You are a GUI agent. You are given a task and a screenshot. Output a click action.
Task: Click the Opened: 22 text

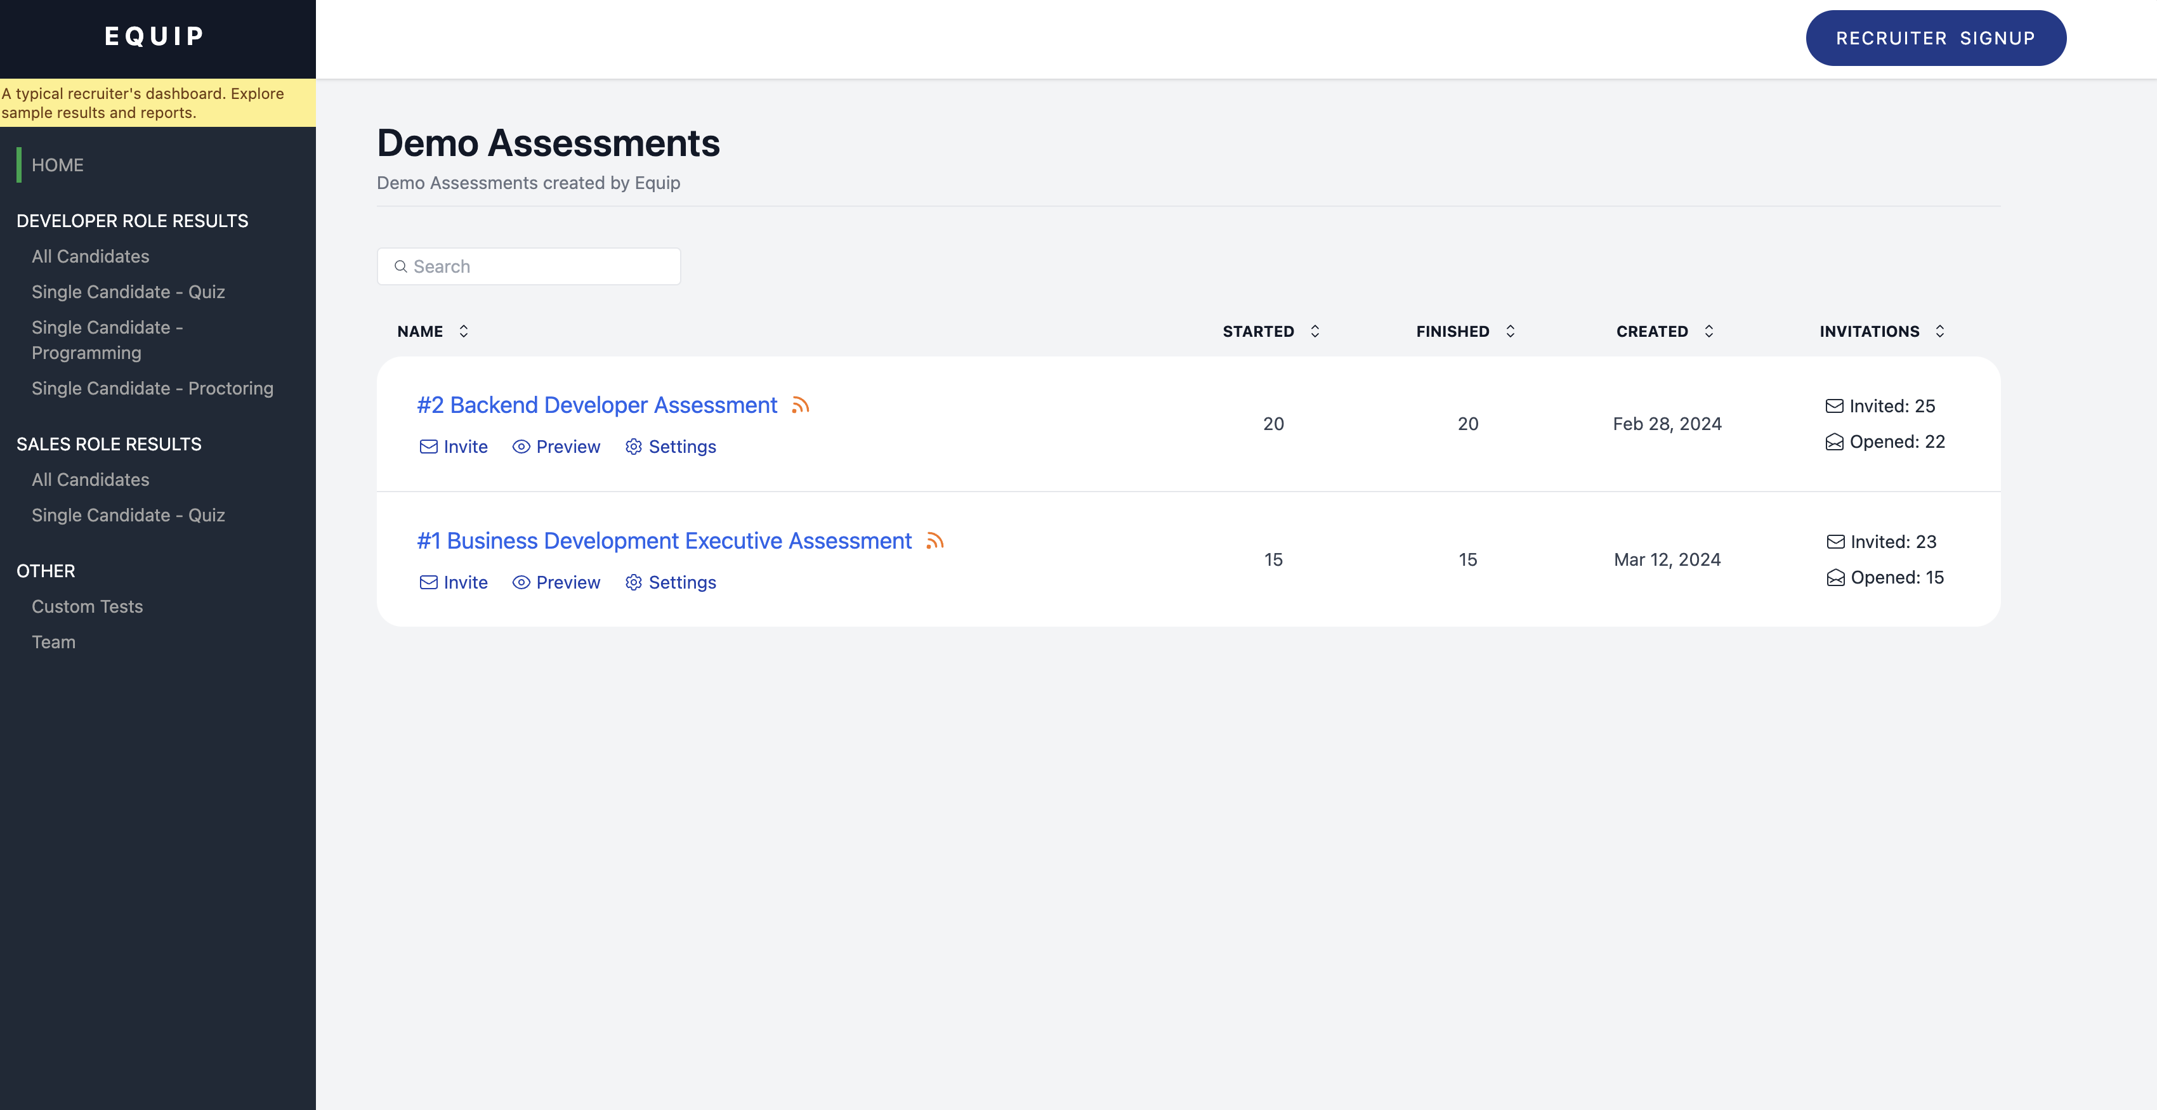1898,442
